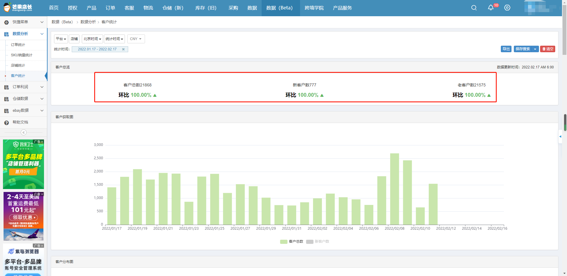Open the settings gear icon in header

click(x=507, y=8)
